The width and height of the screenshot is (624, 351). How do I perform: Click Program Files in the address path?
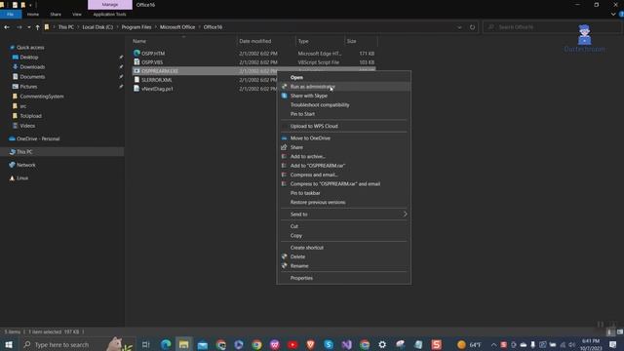click(x=136, y=27)
